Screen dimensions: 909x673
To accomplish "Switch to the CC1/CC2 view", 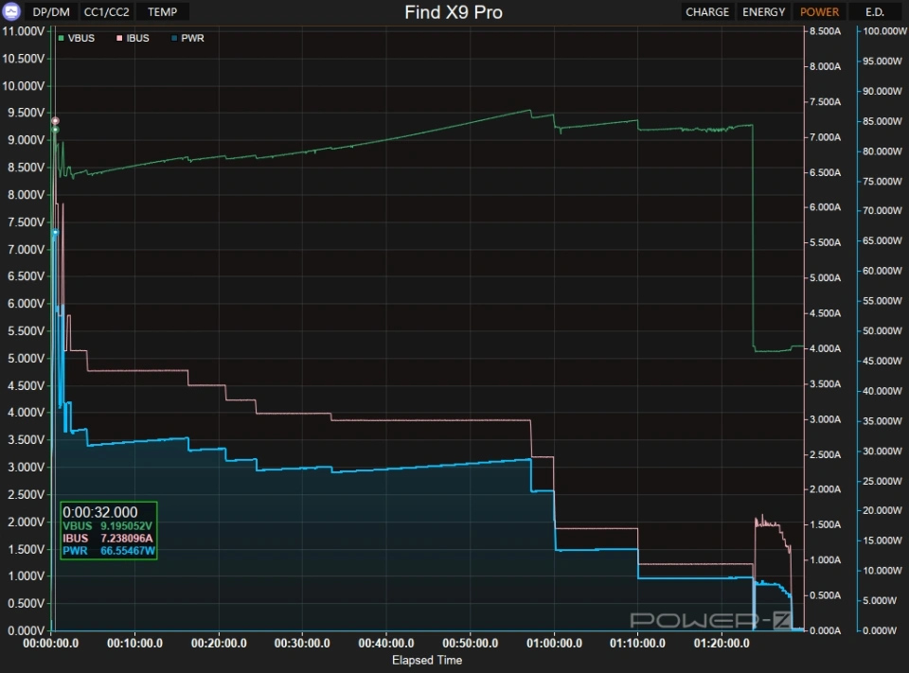I will click(x=107, y=12).
